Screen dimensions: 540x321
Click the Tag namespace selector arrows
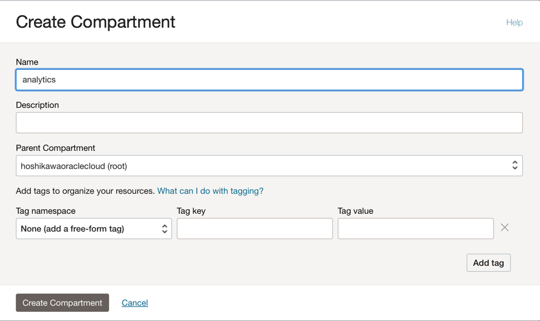click(x=164, y=229)
